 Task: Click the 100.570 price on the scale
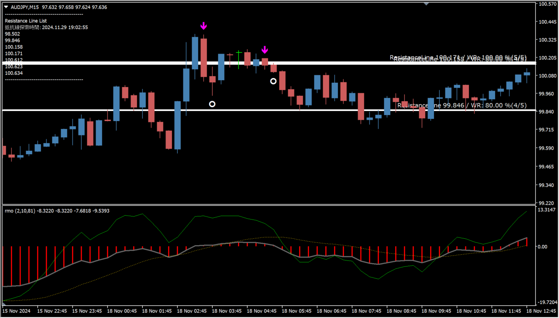click(x=546, y=4)
